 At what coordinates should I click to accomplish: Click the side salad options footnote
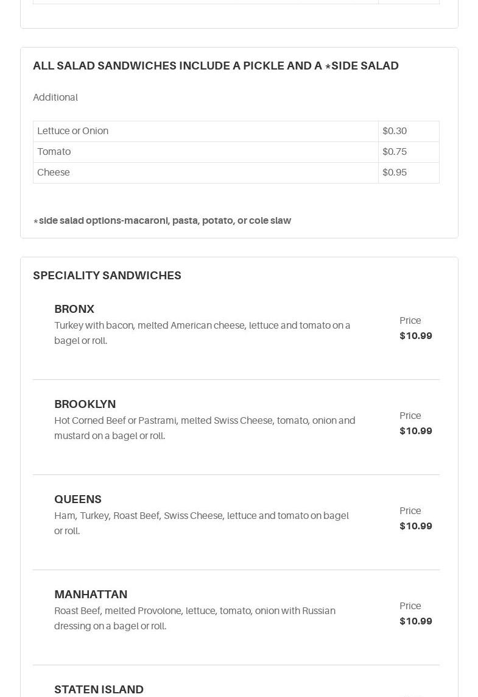click(x=162, y=221)
